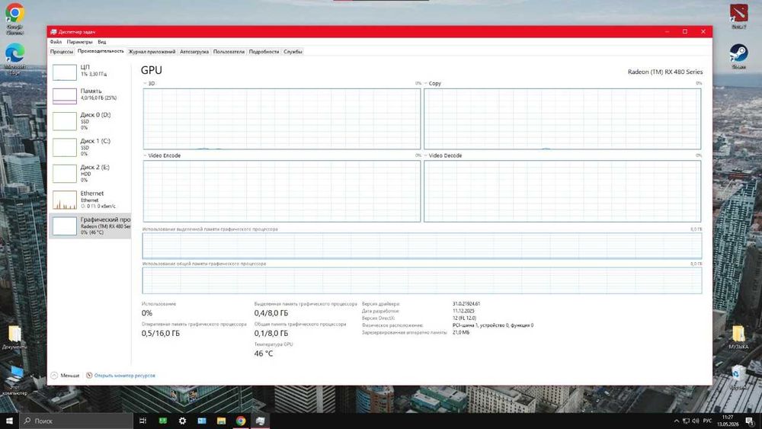Select the Recycle Bin desktop icon
This screenshot has height=429, width=762.
click(x=738, y=378)
